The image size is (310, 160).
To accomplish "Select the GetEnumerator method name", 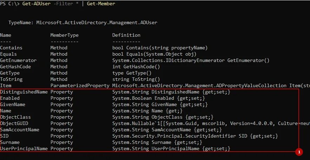I will (18, 61).
